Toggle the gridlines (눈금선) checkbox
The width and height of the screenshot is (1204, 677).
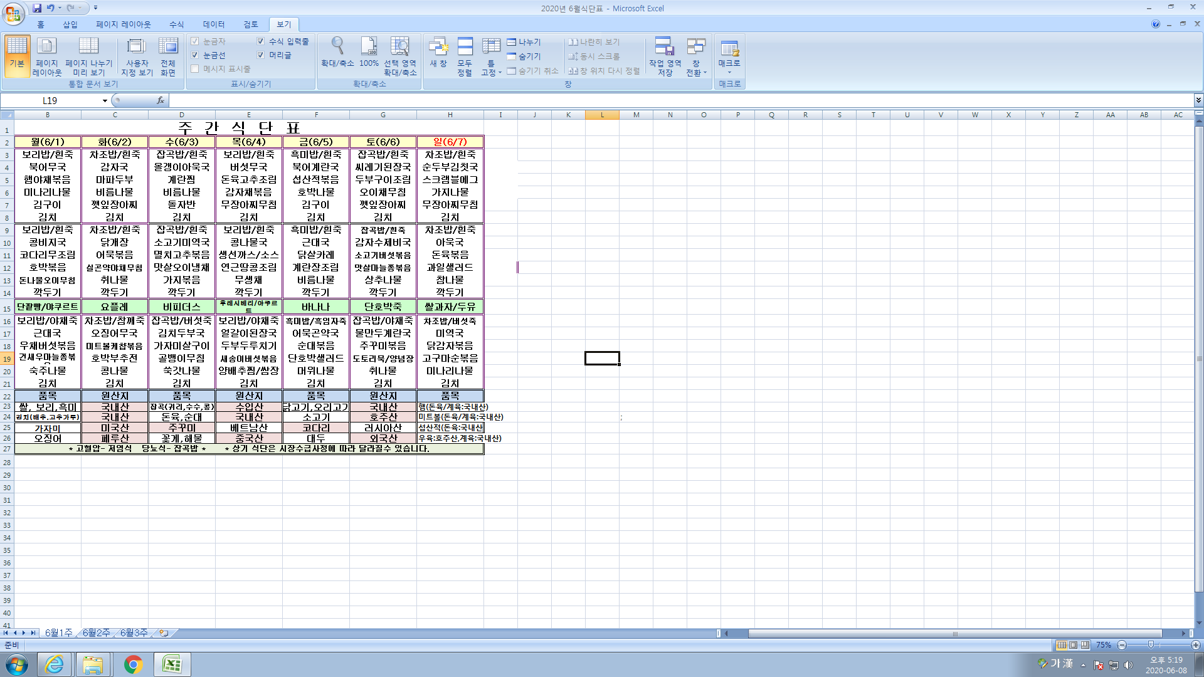(x=195, y=55)
